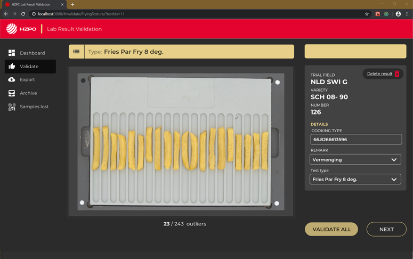Click the QR code Samples lost icon
The width and height of the screenshot is (413, 259).
coord(12,107)
